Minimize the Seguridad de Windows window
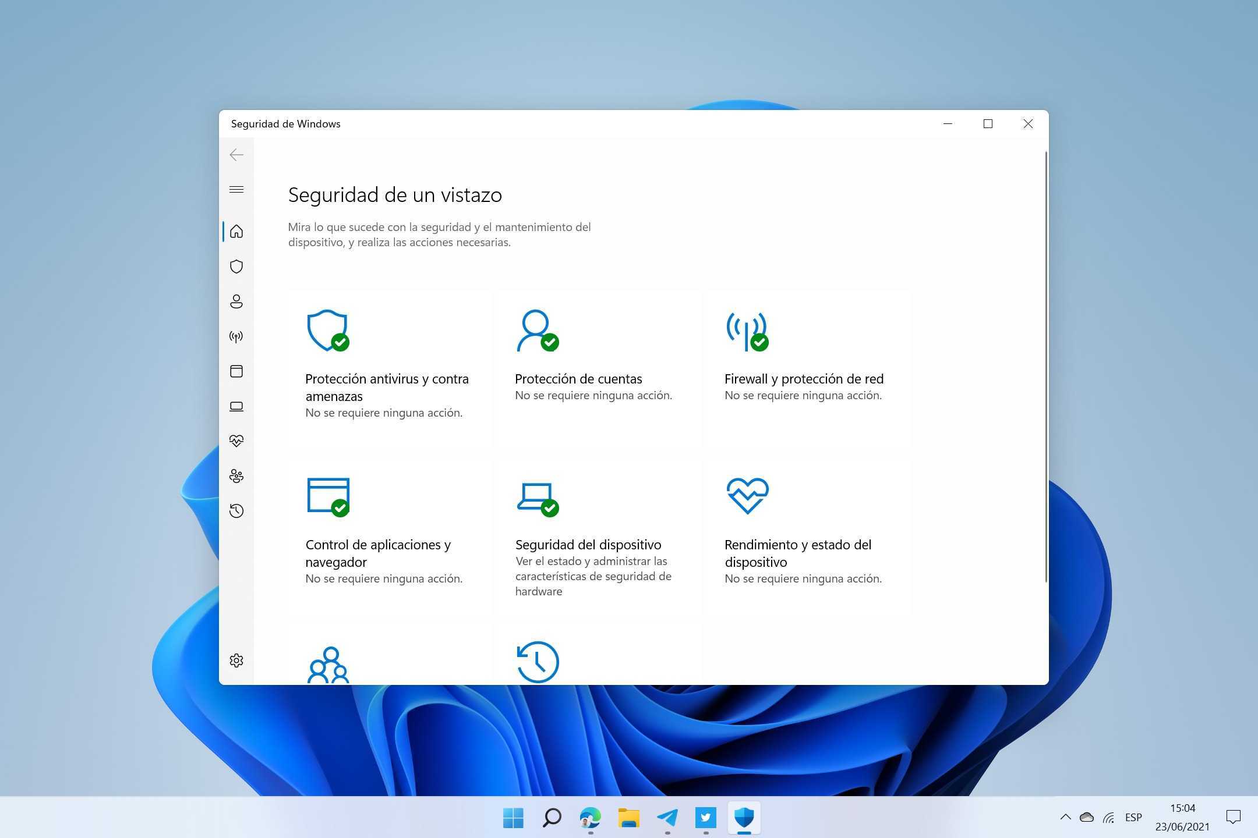The image size is (1258, 838). point(948,123)
